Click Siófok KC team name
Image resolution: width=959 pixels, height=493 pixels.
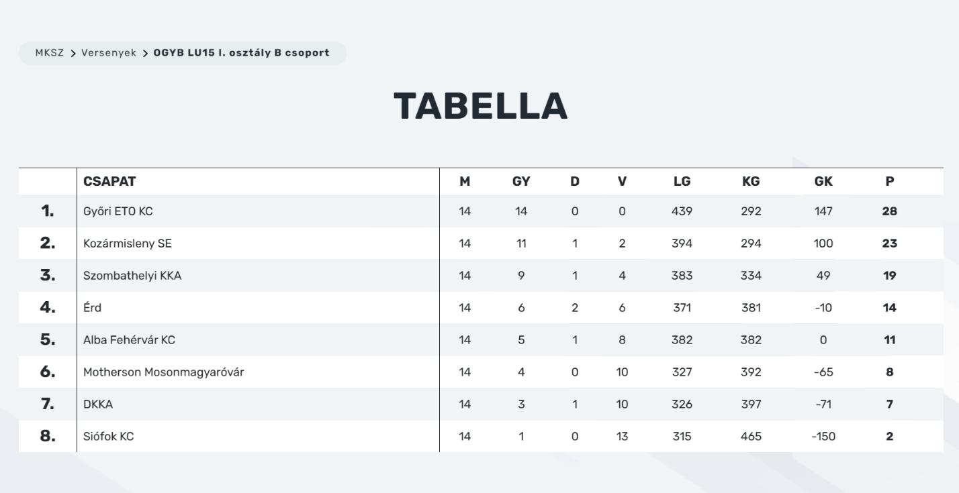(109, 437)
